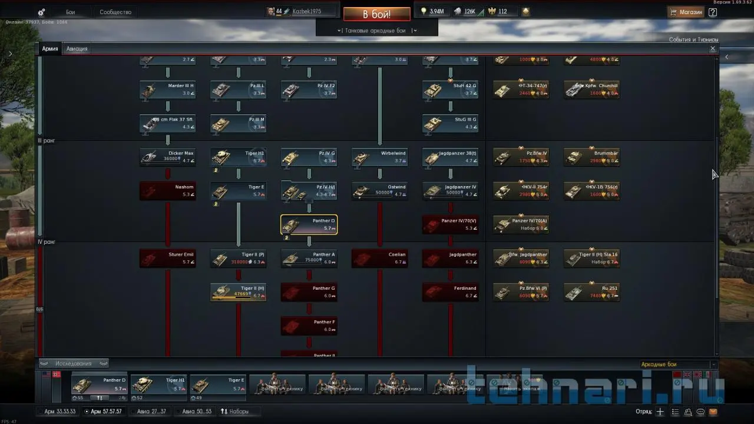Open События и Турниры
This screenshot has width=754, height=424.
point(693,40)
